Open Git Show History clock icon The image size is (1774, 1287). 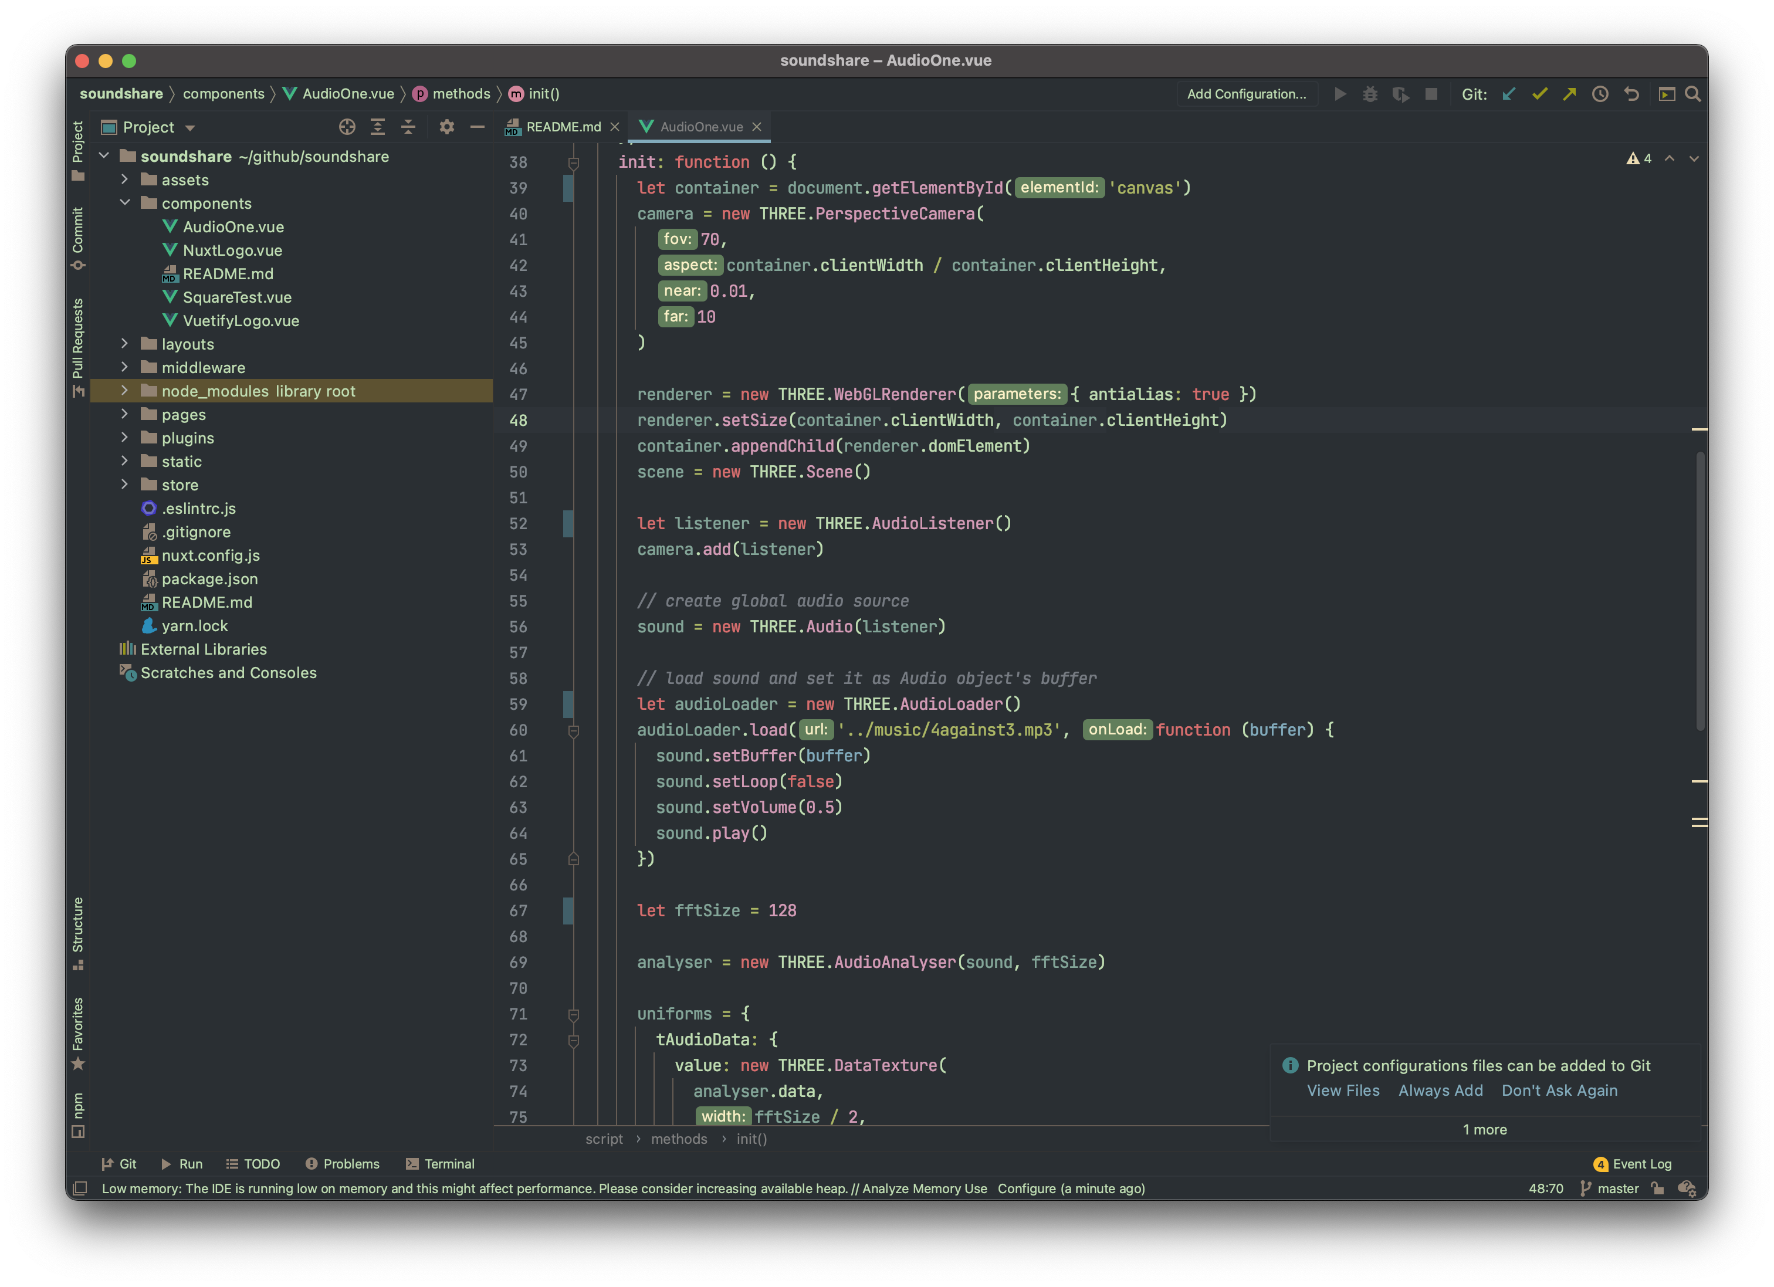point(1600,94)
